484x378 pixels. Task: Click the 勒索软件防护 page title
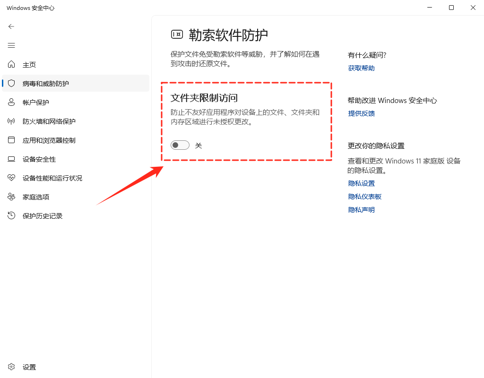tap(228, 35)
